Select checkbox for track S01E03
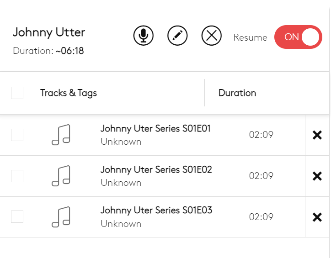 click(x=17, y=217)
